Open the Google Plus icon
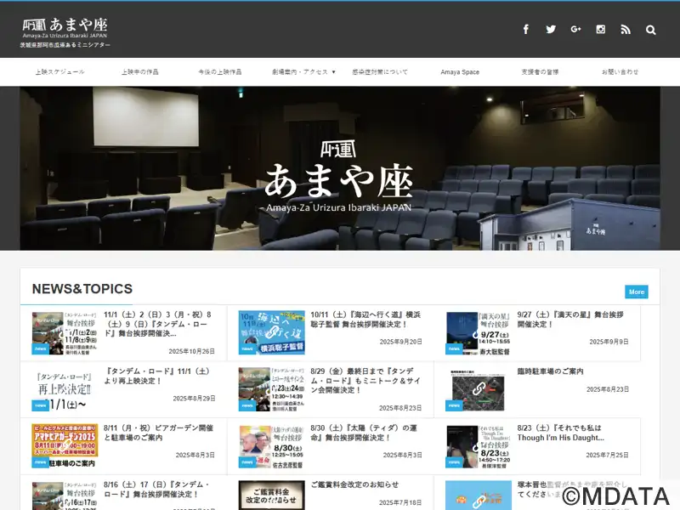The image size is (680, 510). pyautogui.click(x=575, y=30)
